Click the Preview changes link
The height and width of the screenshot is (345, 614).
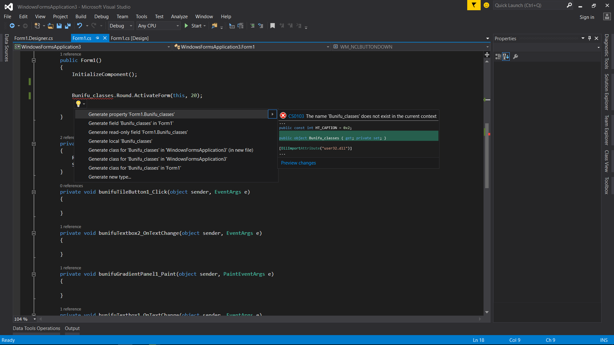coord(298,163)
